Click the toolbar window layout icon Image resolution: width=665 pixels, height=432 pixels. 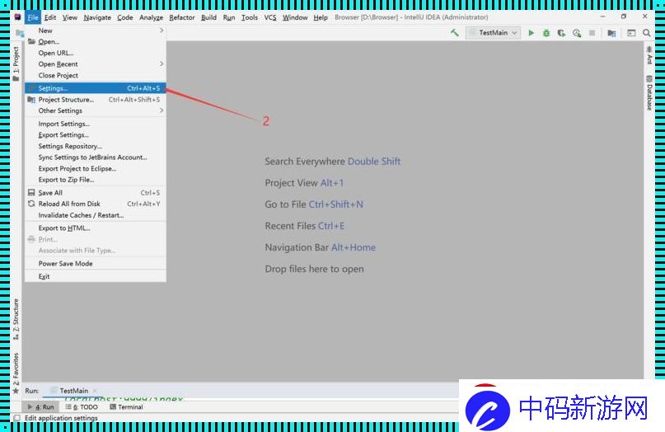click(x=631, y=33)
